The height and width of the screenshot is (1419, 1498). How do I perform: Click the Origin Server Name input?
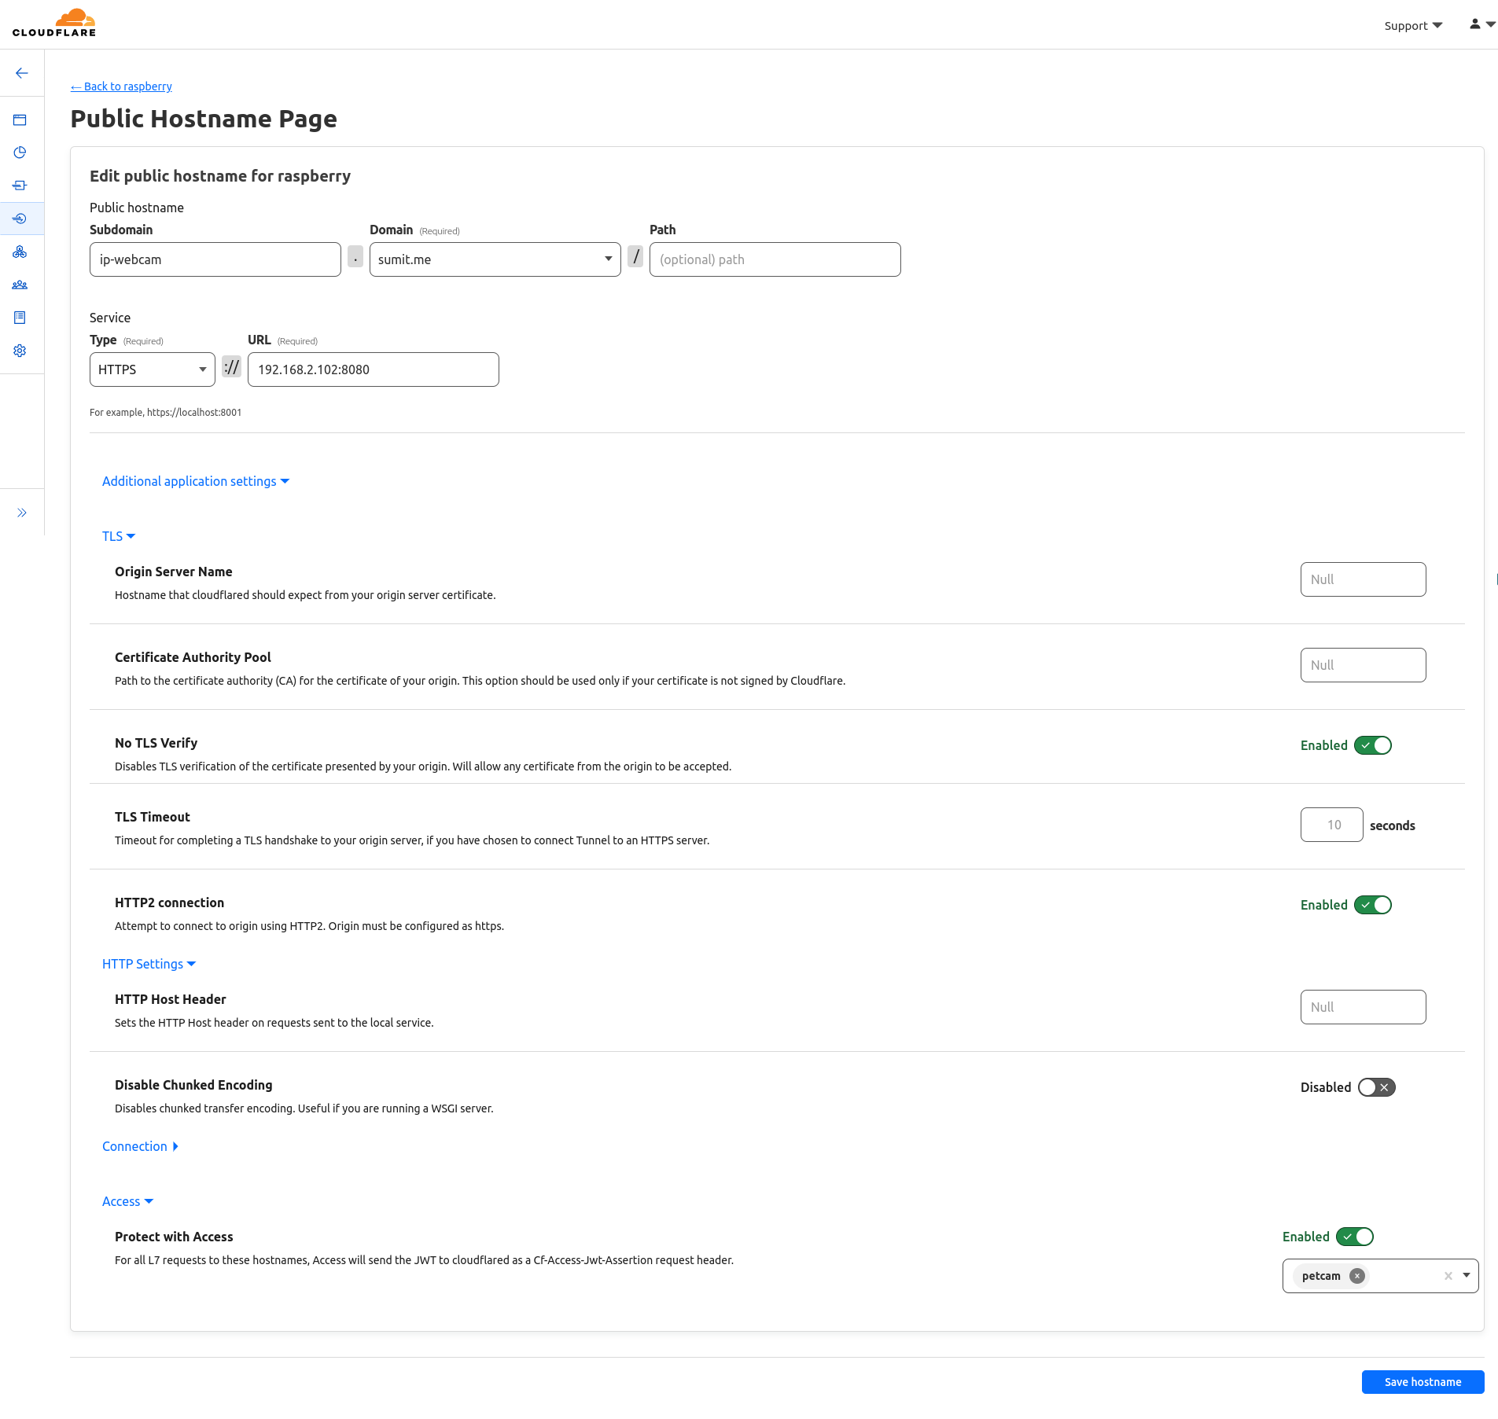[1364, 579]
